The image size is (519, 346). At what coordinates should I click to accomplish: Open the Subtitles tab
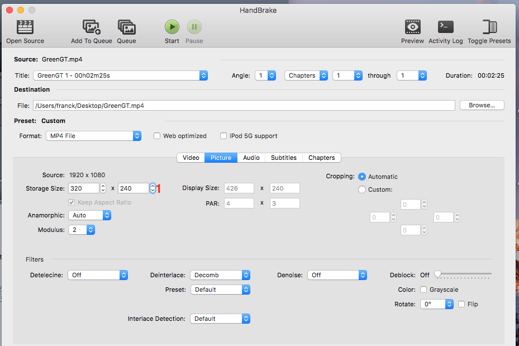284,158
